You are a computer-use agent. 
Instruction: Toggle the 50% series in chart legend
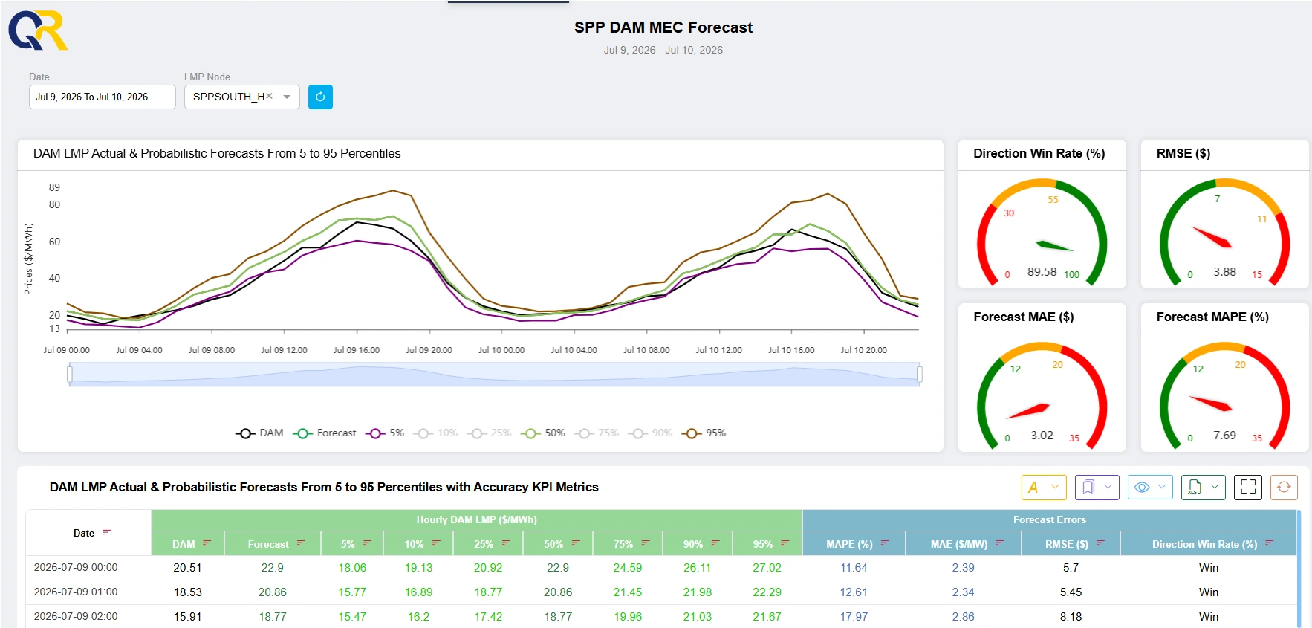542,433
